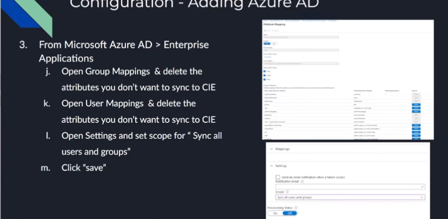Set Attribute Mapping Enabled toggle to No
This screenshot has width=448, height=219.
[x=274, y=43]
